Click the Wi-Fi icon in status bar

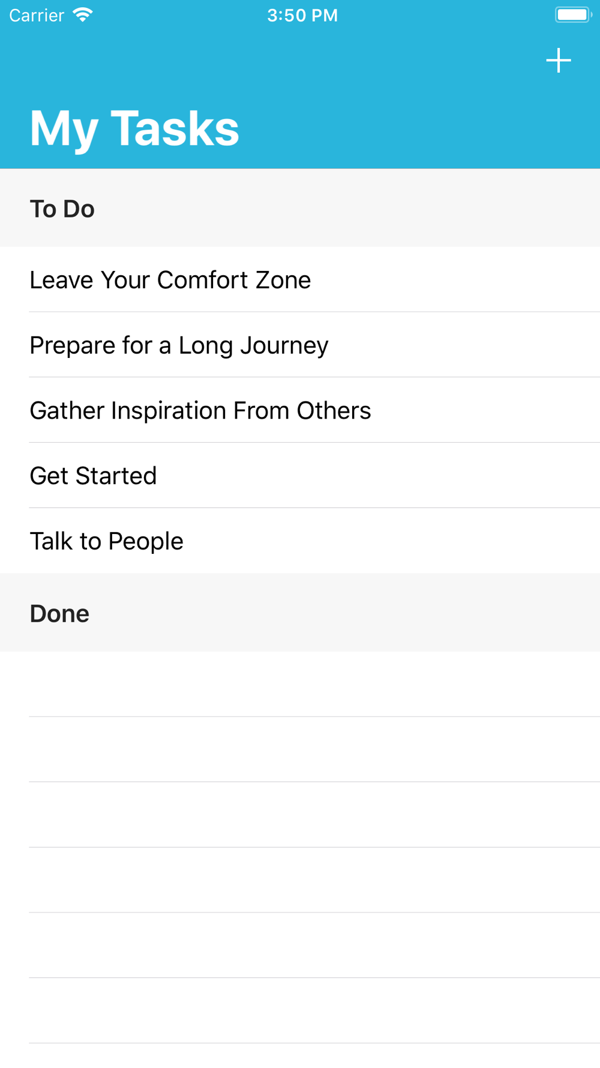[83, 14]
